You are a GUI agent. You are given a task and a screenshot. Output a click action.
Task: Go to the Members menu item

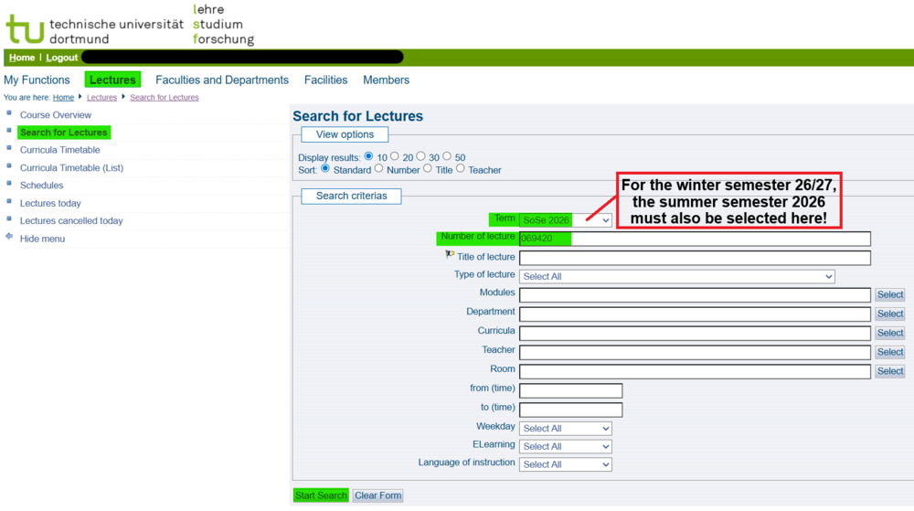[x=386, y=80]
